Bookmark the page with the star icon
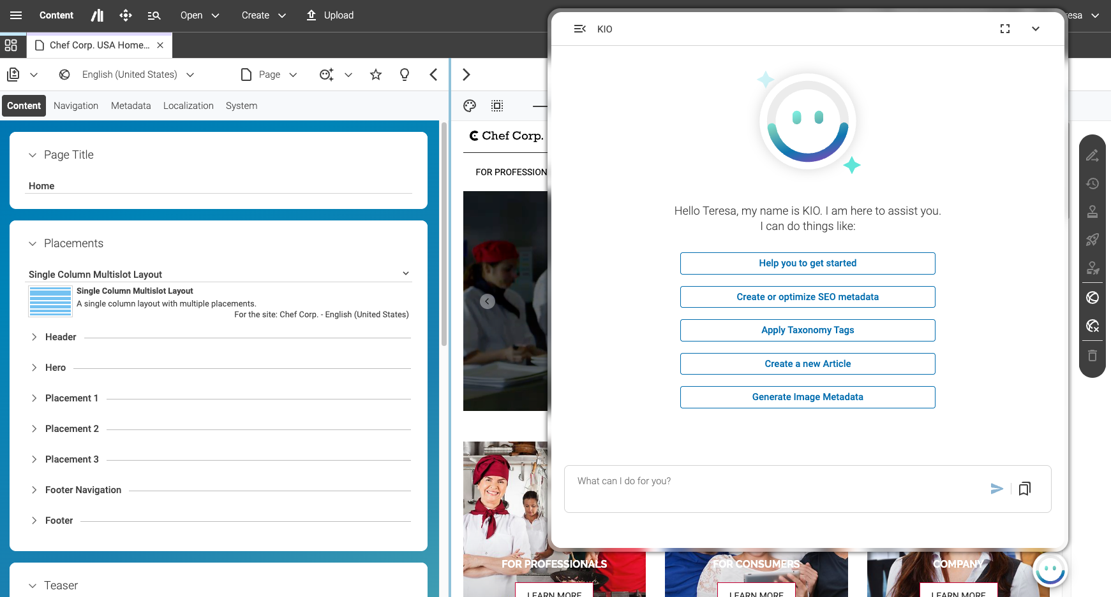 376,75
